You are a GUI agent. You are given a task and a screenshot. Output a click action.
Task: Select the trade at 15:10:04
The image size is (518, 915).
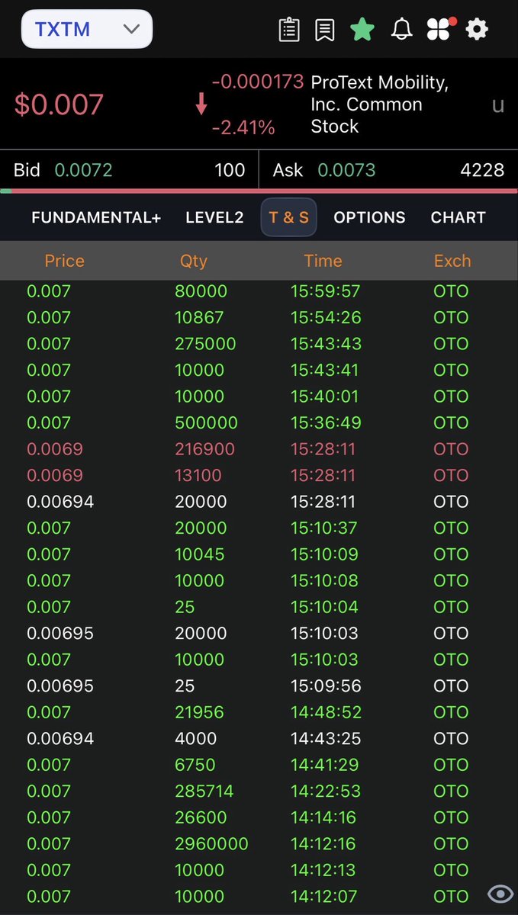259,607
